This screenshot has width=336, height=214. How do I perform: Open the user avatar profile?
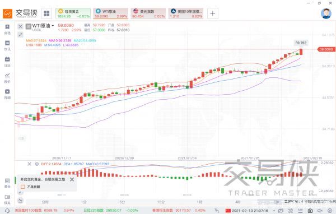click(x=326, y=13)
